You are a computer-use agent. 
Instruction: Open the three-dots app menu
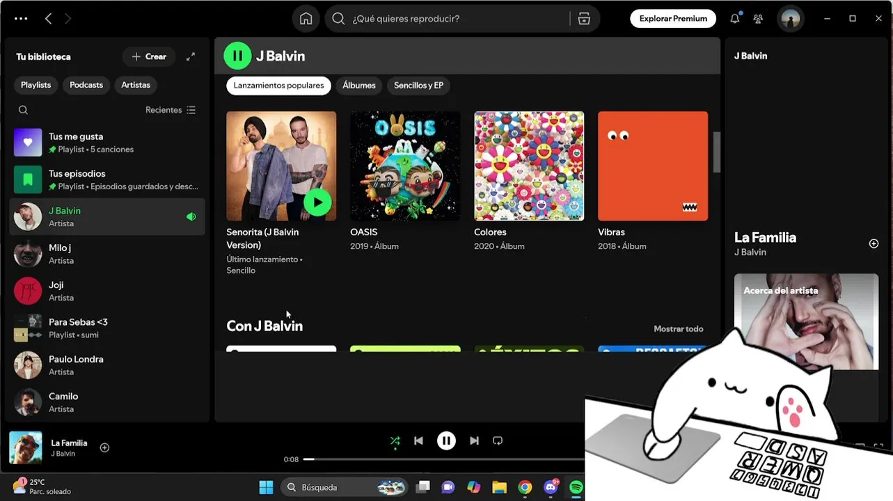21,19
